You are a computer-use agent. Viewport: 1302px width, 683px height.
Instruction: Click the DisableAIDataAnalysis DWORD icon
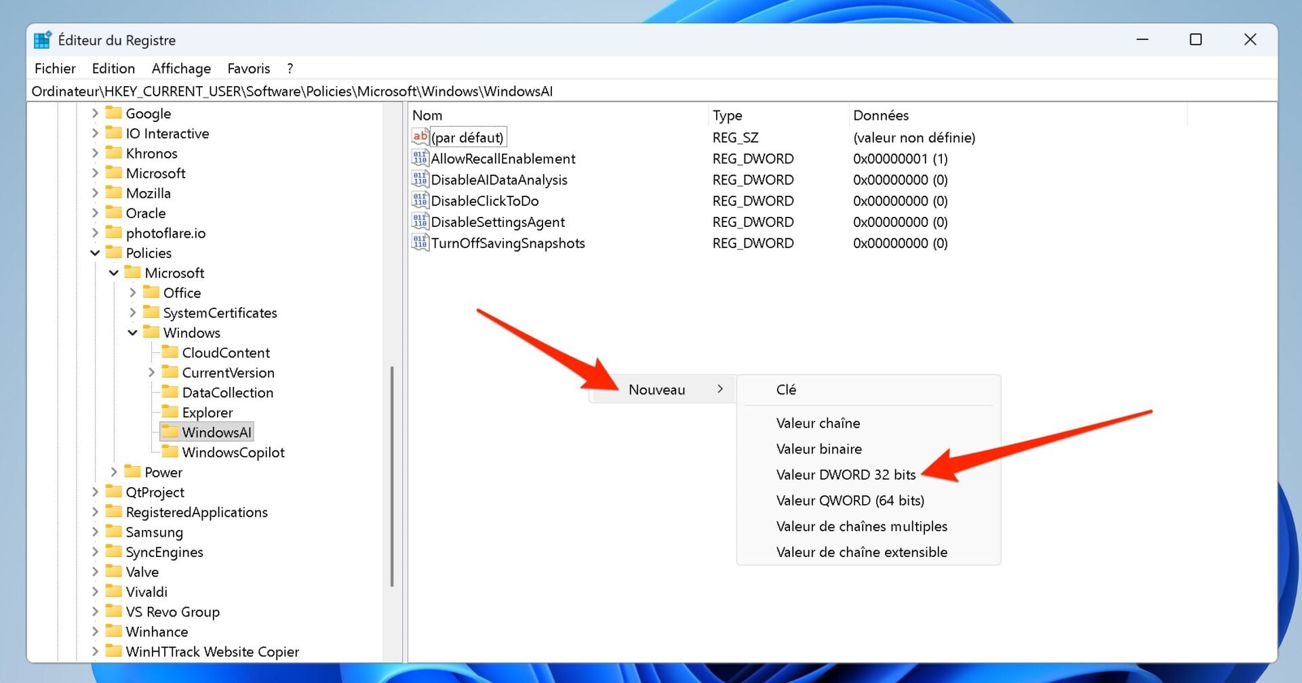coord(420,179)
